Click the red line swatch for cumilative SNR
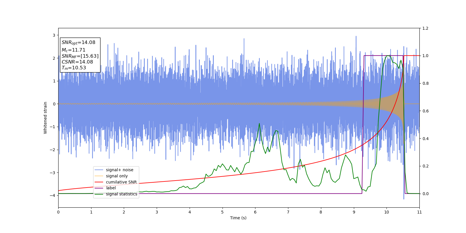 99,182
